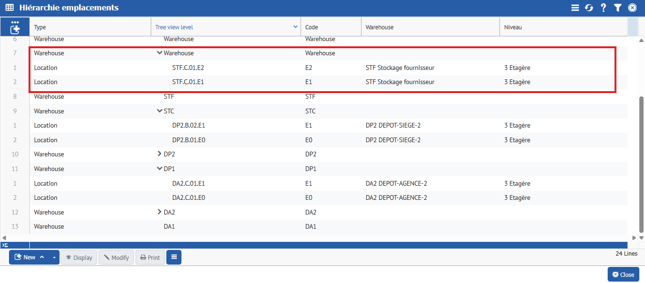Collapse the Warehouse node in row 7
645x283 pixels.
point(159,53)
